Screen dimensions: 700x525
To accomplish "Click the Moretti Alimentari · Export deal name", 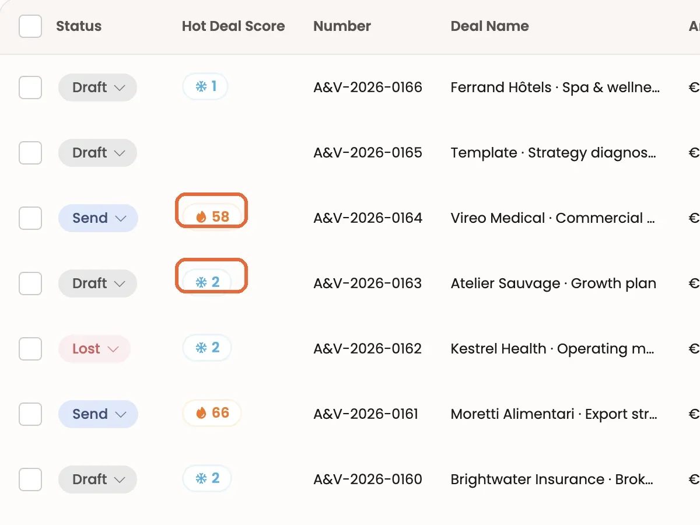I will [x=554, y=414].
